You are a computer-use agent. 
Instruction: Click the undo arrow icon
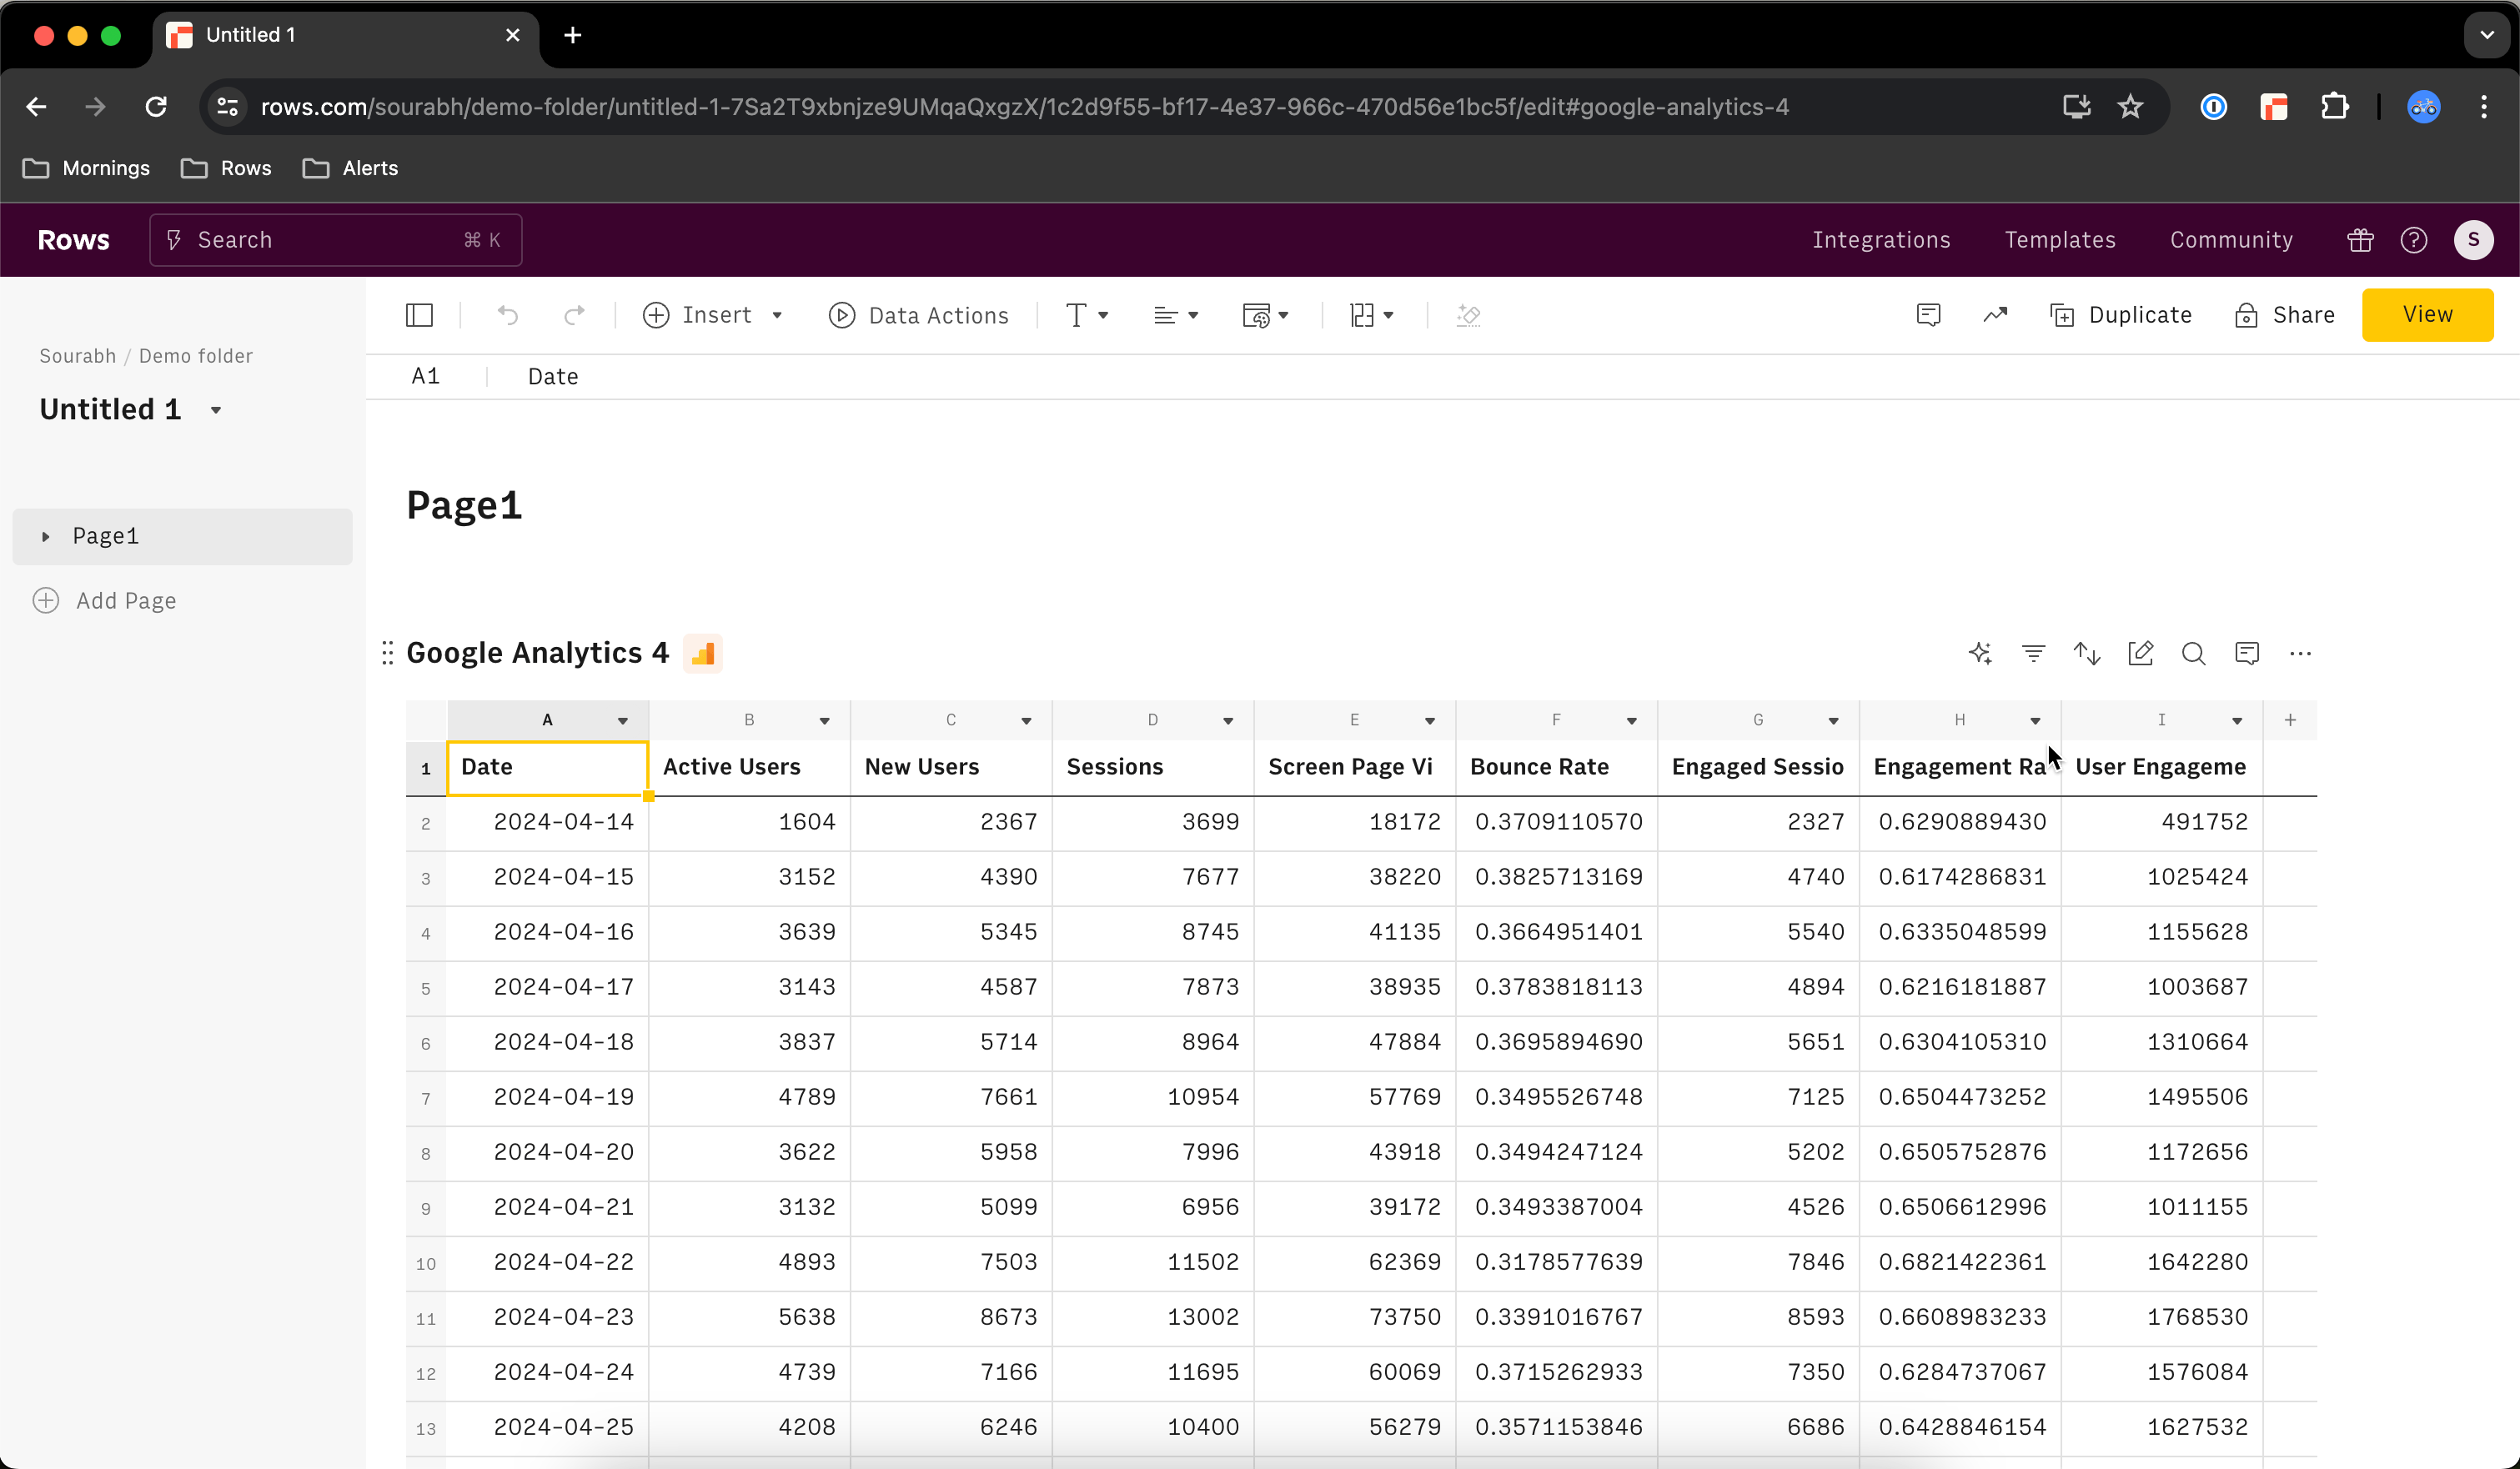pos(508,315)
